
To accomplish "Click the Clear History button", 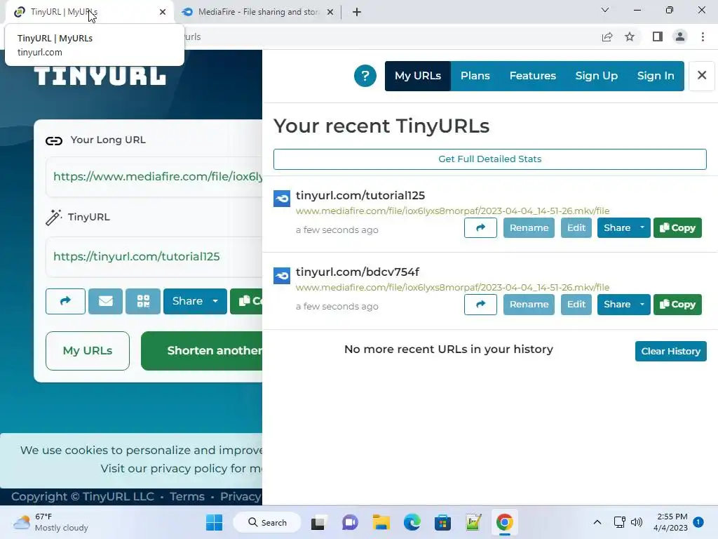I will click(x=670, y=351).
